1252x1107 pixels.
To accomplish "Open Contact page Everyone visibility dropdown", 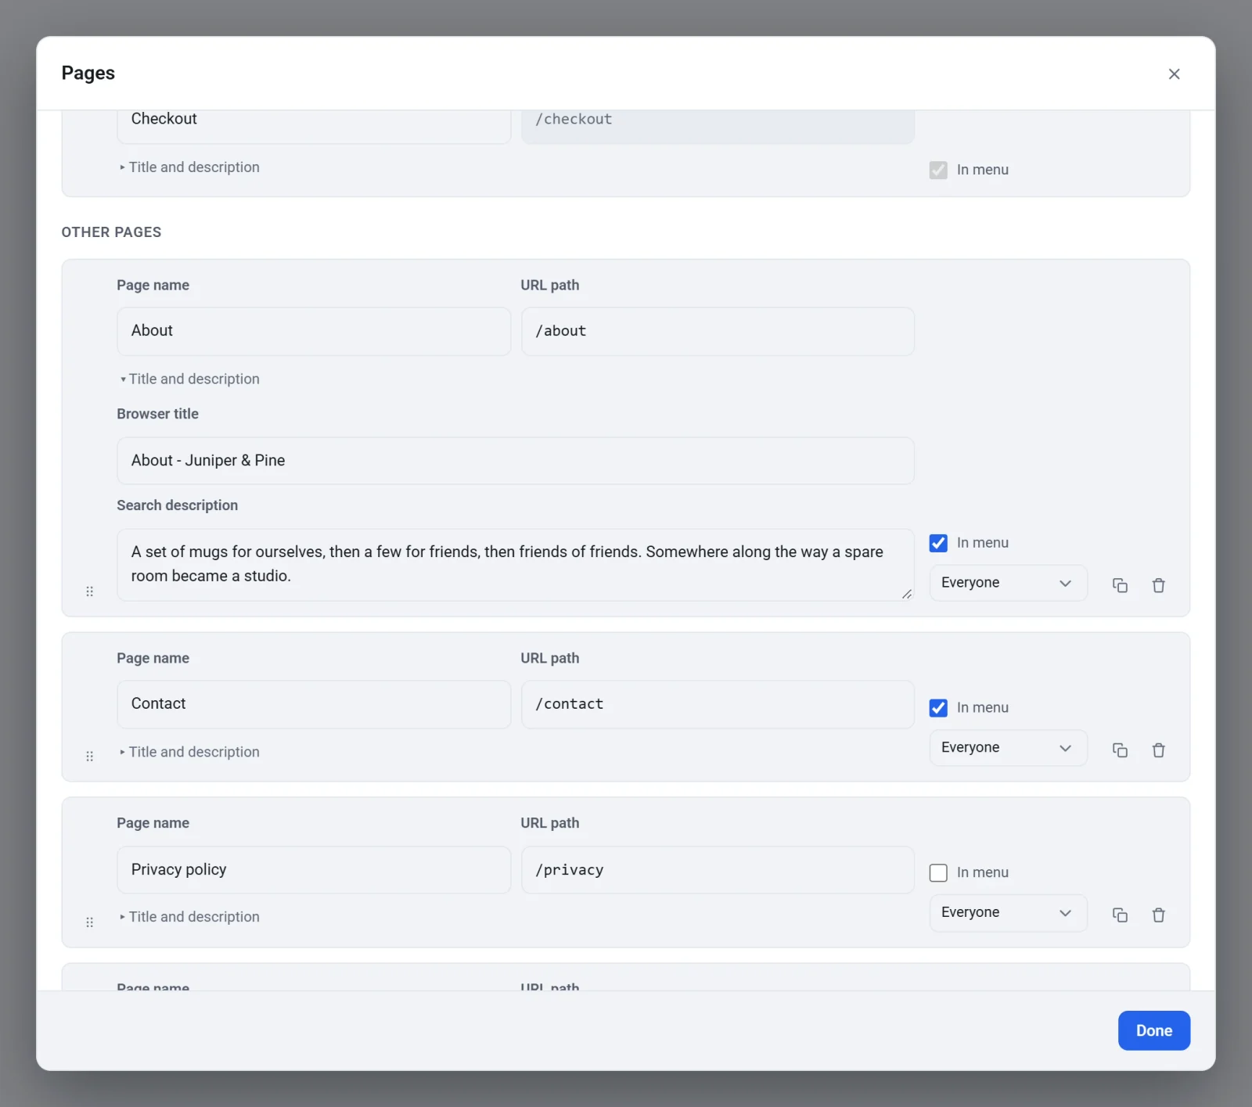I will [x=1008, y=748].
